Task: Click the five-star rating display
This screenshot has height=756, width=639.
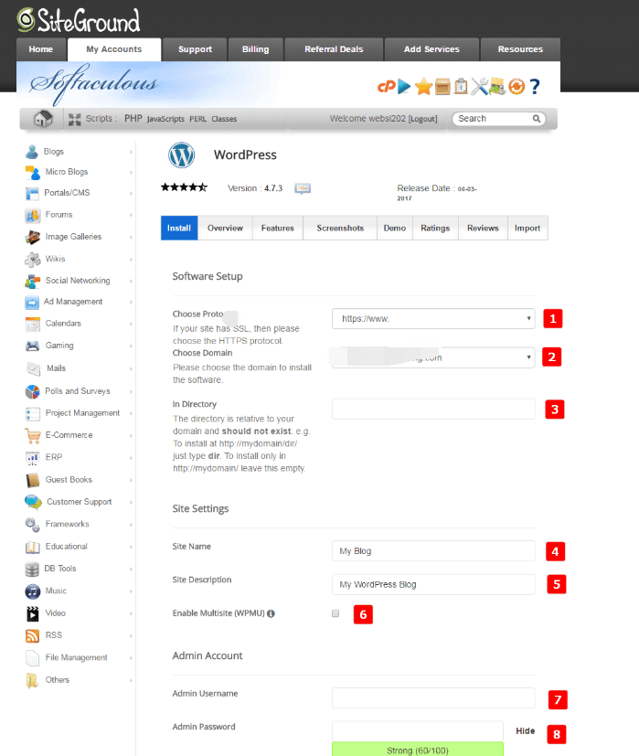Action: click(x=184, y=187)
